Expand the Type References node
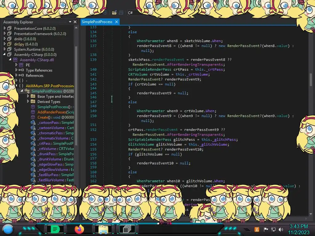The width and height of the screenshot is (315, 236). 16,70
